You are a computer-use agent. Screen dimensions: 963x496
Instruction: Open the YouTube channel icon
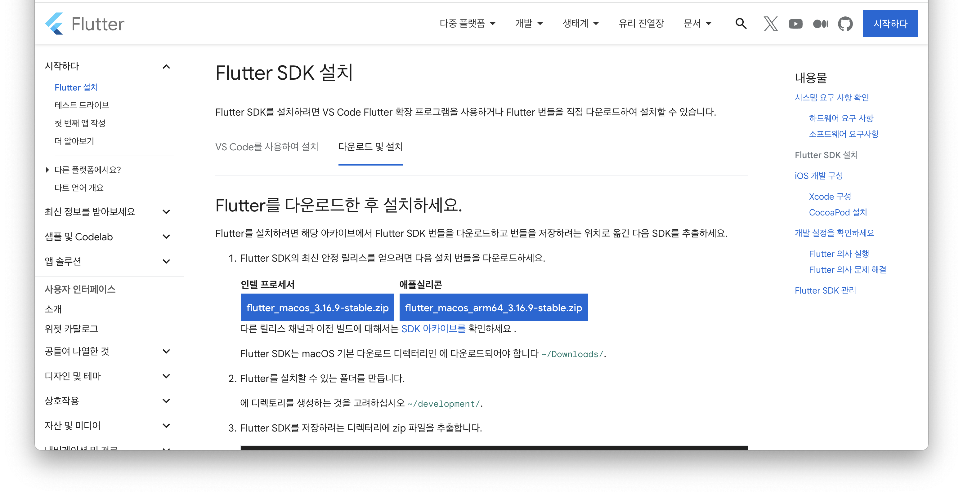click(795, 24)
